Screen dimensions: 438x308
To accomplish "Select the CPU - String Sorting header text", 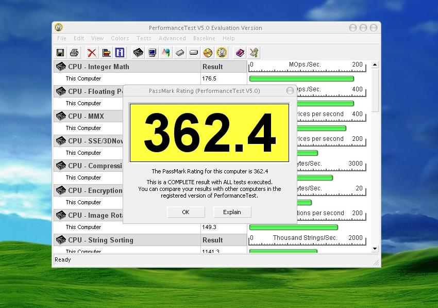I will (101, 240).
